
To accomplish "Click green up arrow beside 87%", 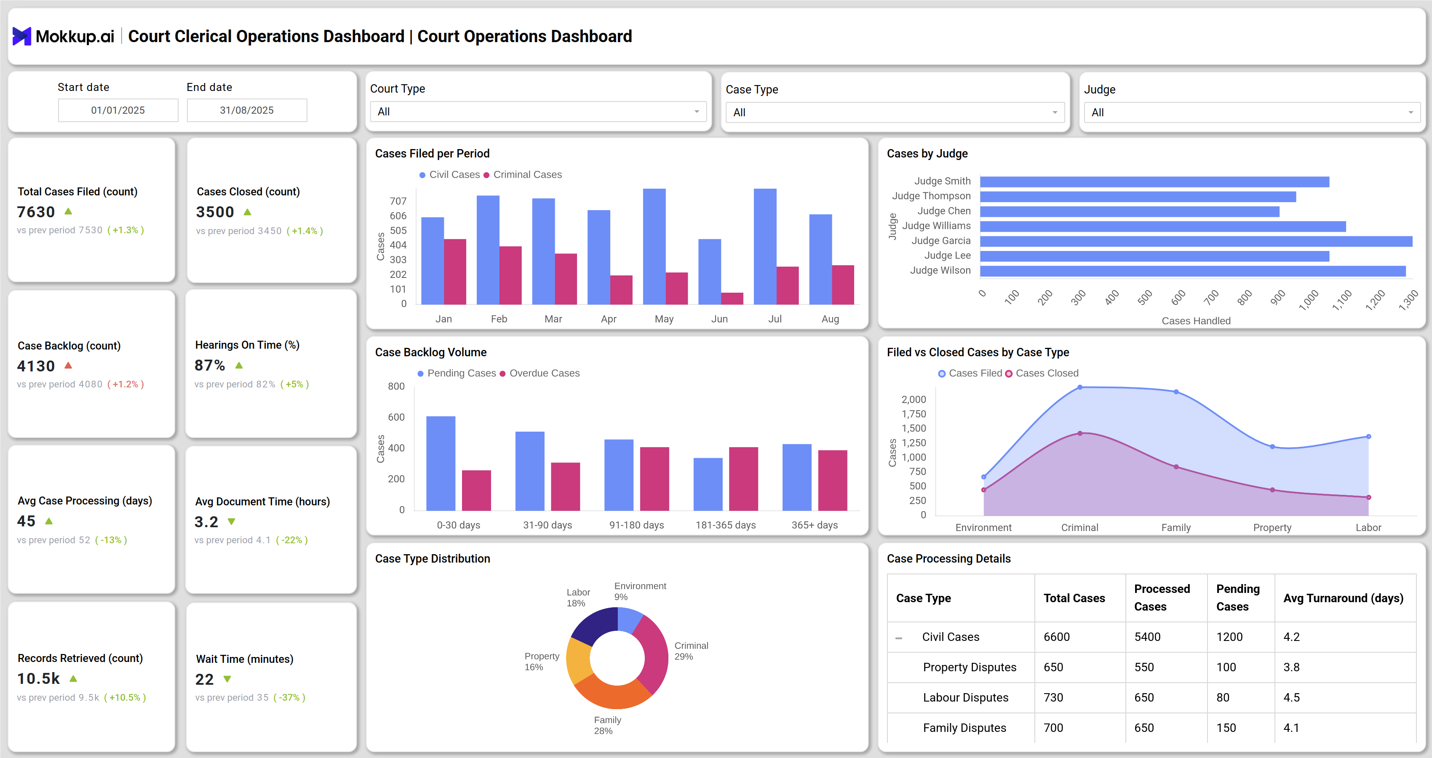I will click(x=239, y=365).
